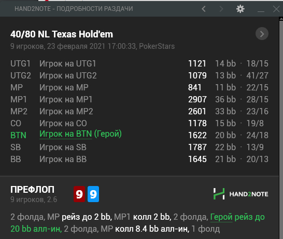Click the Герой link in preflop summary
This screenshot has width=283, height=239.
point(221,217)
